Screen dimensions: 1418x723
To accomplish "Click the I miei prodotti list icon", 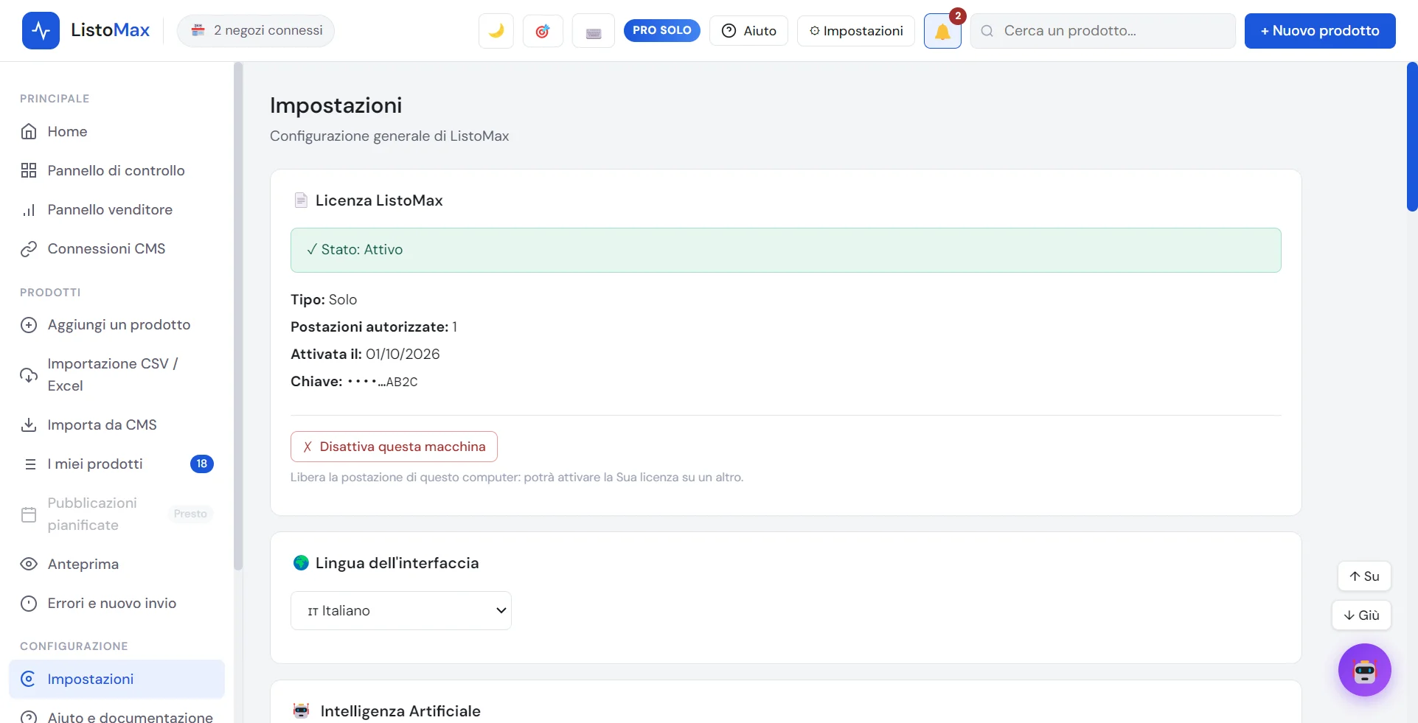I will [x=29, y=464].
